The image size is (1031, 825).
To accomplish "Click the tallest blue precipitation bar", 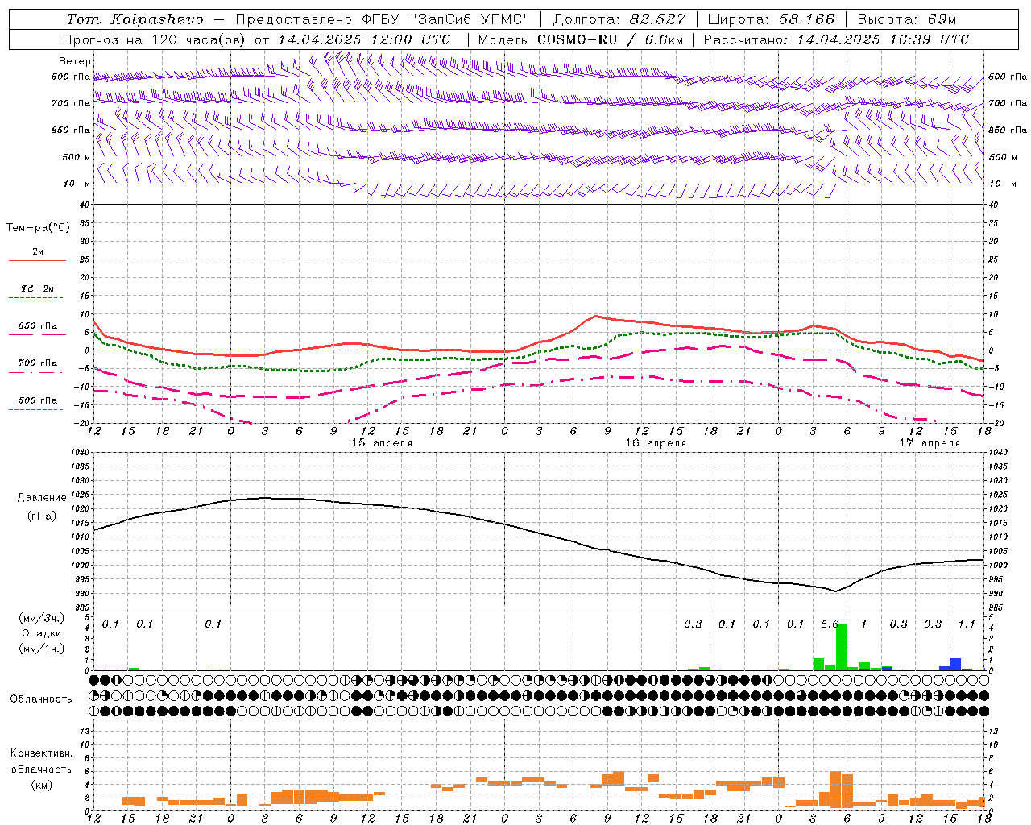I will click(955, 665).
